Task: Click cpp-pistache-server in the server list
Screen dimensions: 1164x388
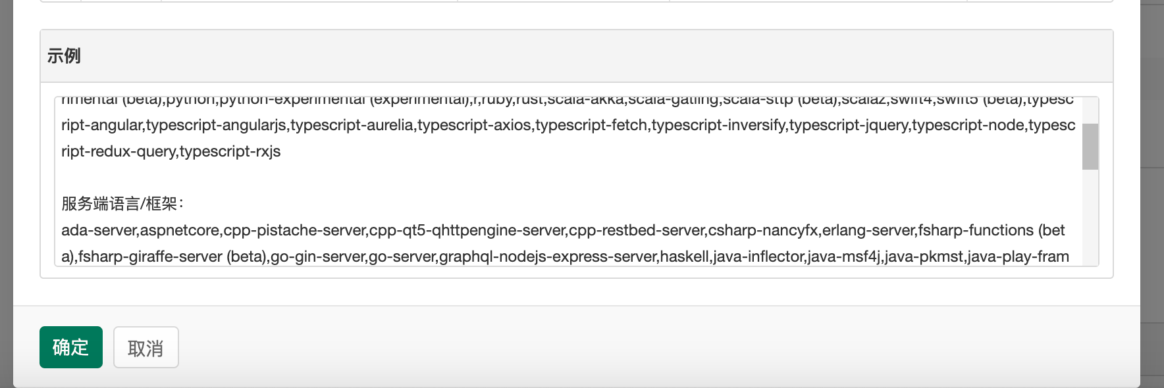Action: tap(295, 230)
